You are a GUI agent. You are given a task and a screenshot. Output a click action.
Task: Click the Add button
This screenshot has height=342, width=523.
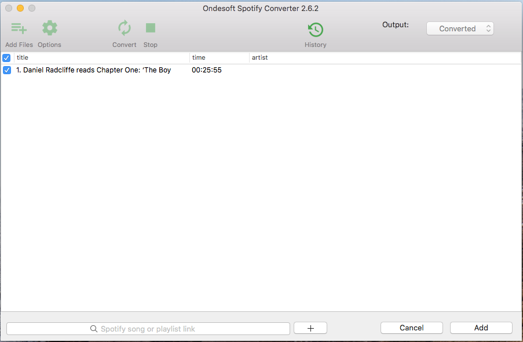click(x=481, y=328)
